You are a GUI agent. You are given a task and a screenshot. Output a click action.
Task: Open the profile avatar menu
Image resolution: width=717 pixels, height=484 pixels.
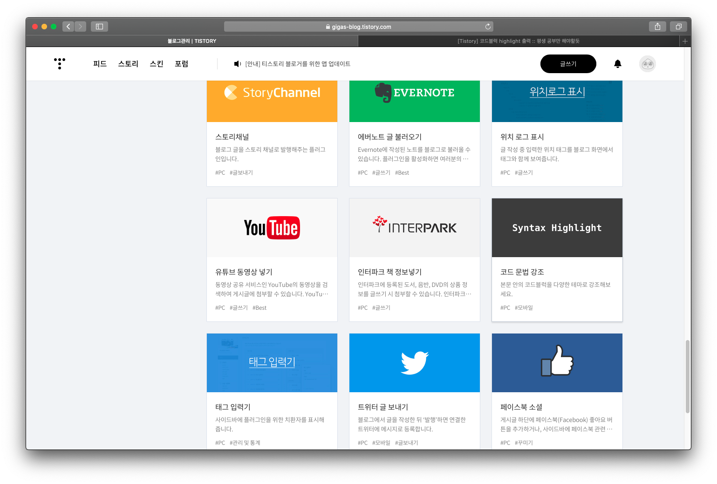click(x=648, y=64)
